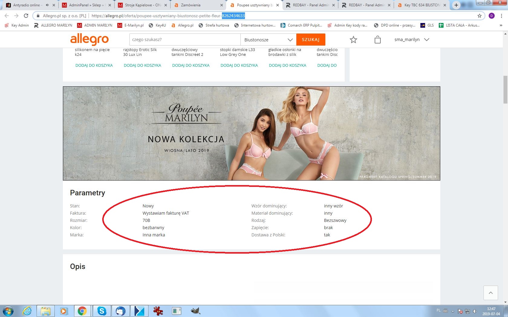508x317 pixels.
Task: Open Skype from the taskbar
Action: (x=102, y=311)
